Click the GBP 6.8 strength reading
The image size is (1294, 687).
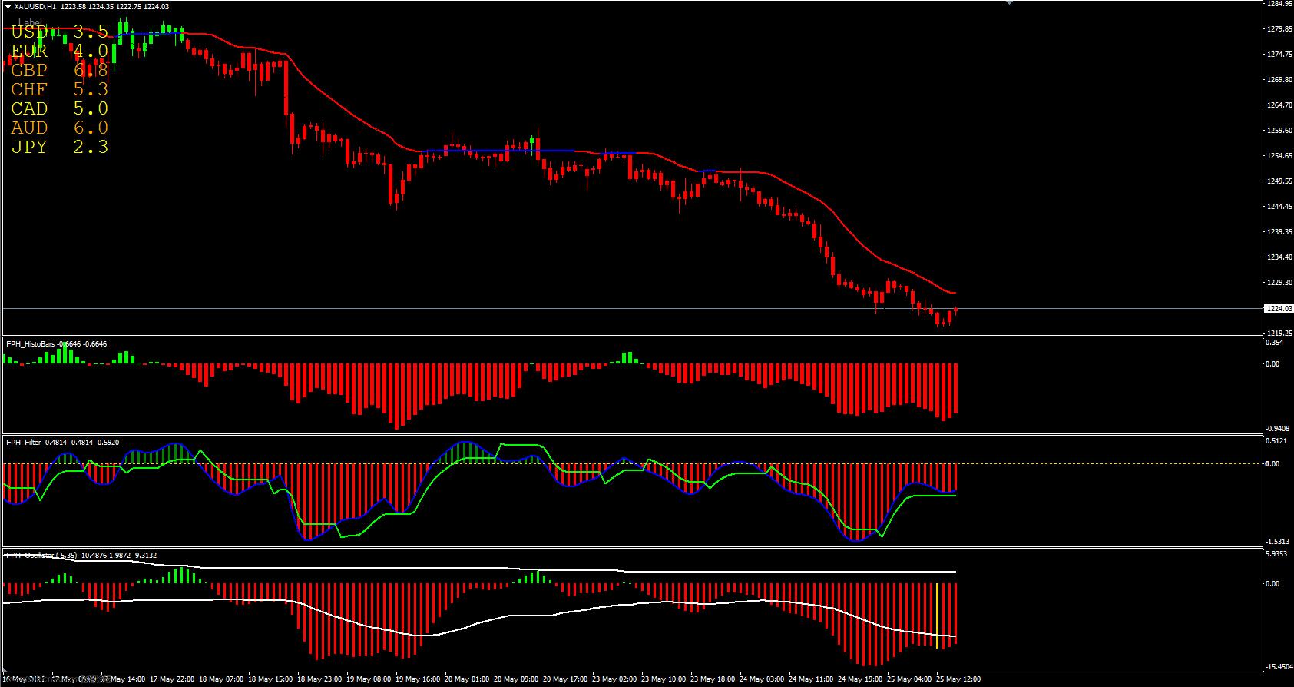pyautogui.click(x=60, y=71)
